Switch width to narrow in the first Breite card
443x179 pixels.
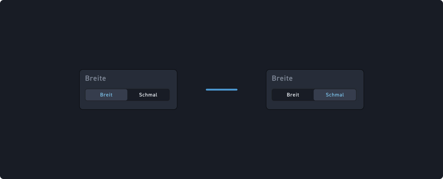[148, 95]
